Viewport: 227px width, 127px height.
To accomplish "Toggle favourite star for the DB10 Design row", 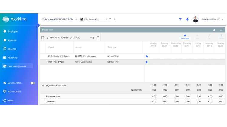I will coord(147,57).
